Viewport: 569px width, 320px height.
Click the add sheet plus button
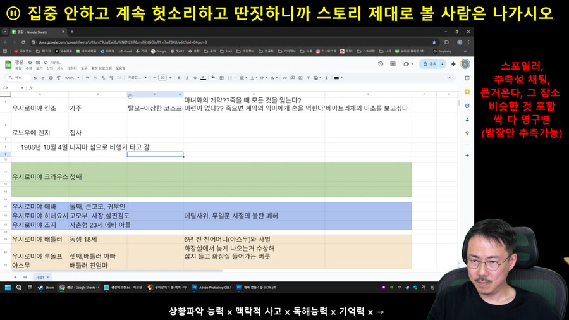click(16, 277)
